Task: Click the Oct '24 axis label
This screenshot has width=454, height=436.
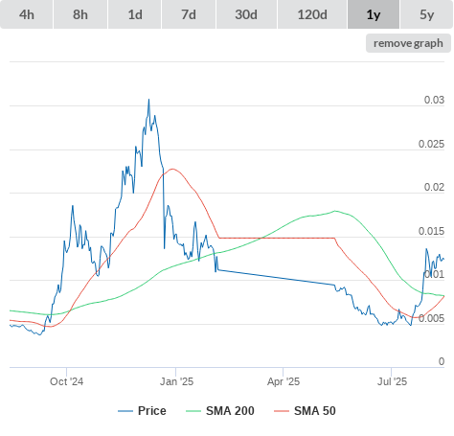Action: [66, 381]
